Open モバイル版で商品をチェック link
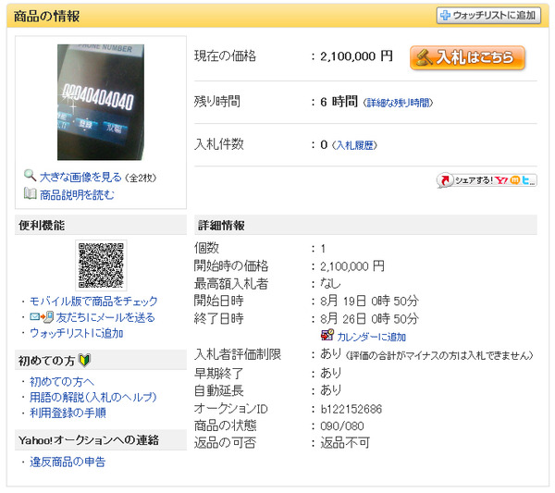 coord(93,301)
